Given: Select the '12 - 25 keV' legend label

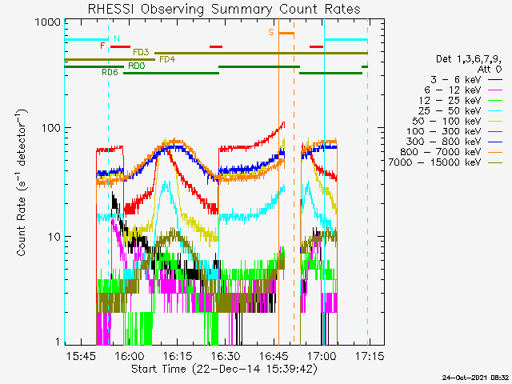Looking at the screenshot, I should 450,100.
